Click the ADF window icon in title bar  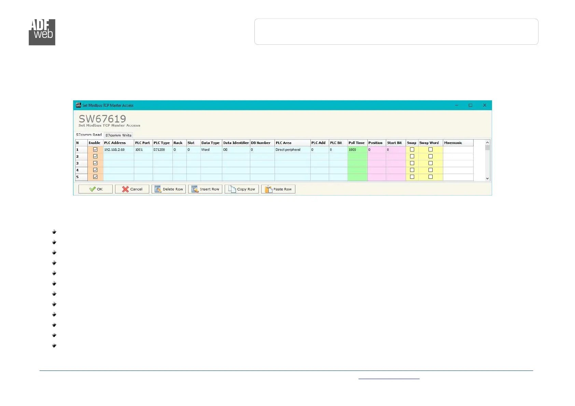[78, 105]
